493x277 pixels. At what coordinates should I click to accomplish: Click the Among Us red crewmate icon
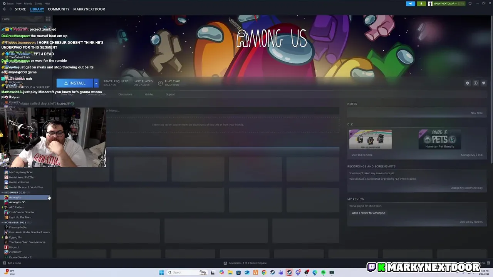click(x=6, y=197)
